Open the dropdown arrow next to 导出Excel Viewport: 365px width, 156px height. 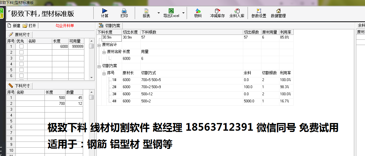pyautogui.click(x=183, y=13)
